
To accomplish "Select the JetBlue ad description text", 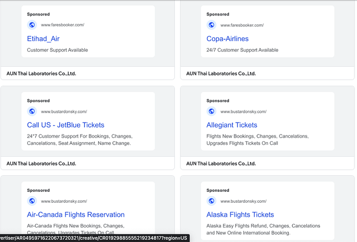I will (x=79, y=140).
